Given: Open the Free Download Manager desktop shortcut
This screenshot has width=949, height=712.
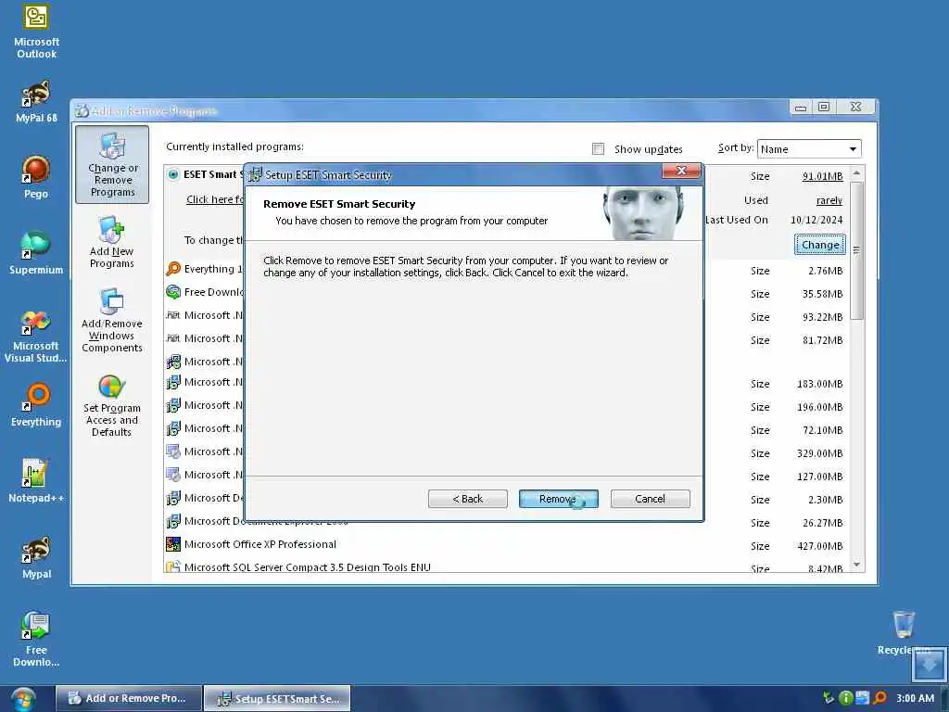Looking at the screenshot, I should click(x=36, y=639).
